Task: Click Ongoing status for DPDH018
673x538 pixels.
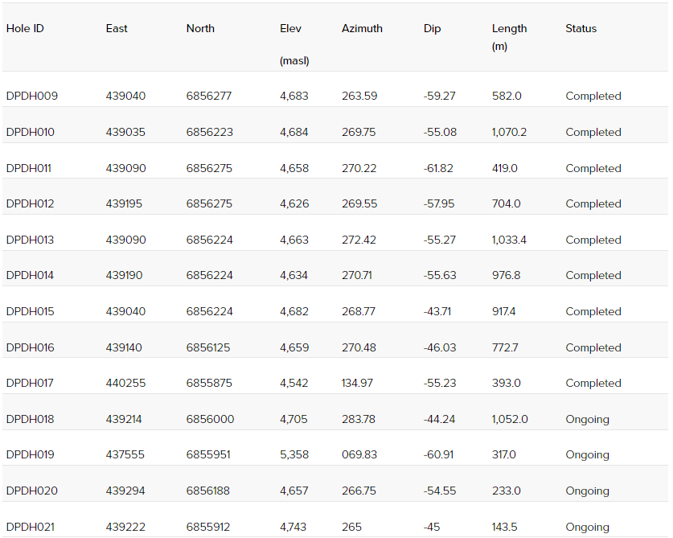Action: click(x=587, y=419)
